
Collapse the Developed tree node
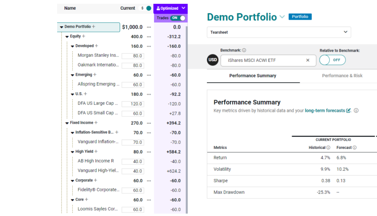[73, 46]
